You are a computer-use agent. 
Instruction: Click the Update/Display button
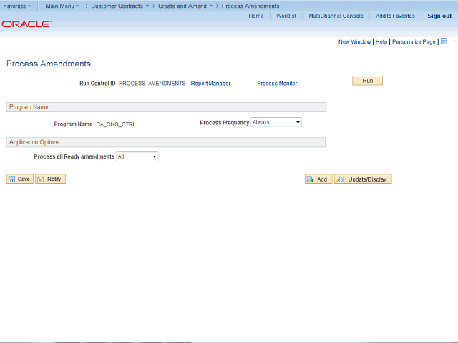coord(363,179)
